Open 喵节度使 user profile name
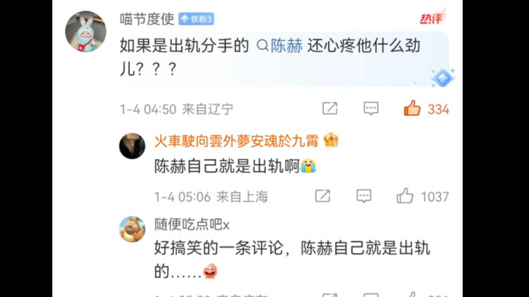 147,19
